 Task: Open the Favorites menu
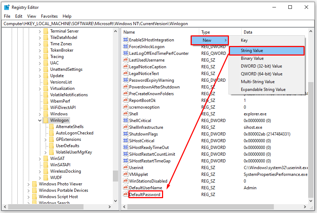pyautogui.click(x=49, y=16)
